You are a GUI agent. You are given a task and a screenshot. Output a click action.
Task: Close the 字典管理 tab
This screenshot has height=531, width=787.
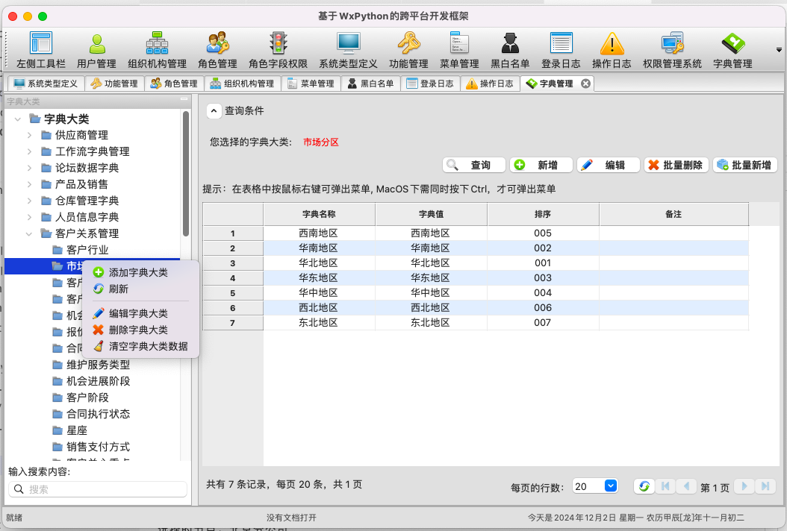[x=586, y=84]
